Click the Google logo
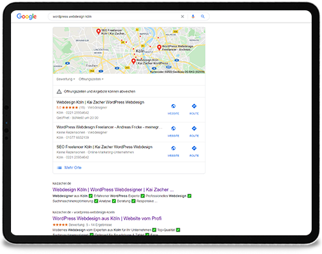Screen dimensions: 322x254 pyautogui.click(x=26, y=17)
